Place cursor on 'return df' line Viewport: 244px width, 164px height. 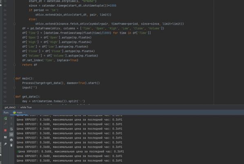(29, 65)
